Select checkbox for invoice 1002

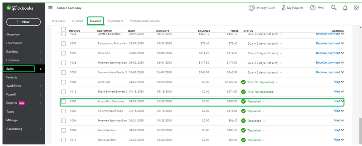63,111
